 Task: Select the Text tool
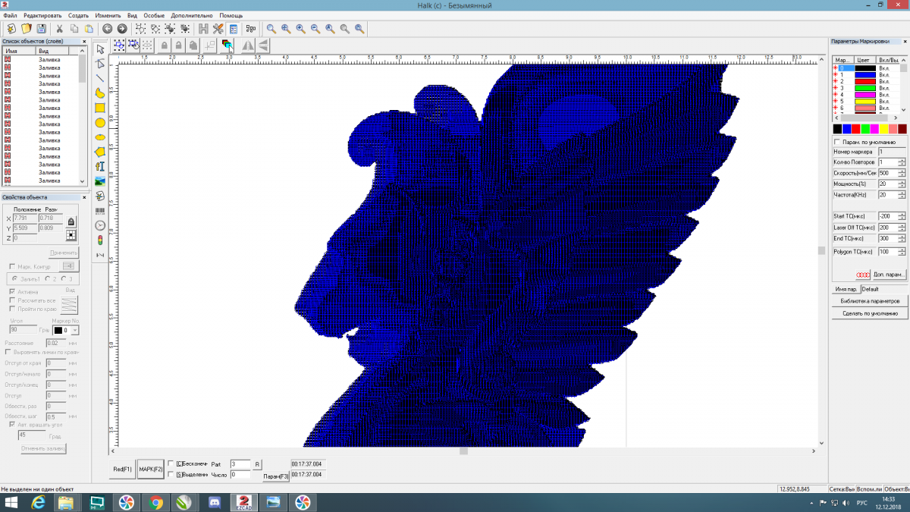pyautogui.click(x=100, y=166)
